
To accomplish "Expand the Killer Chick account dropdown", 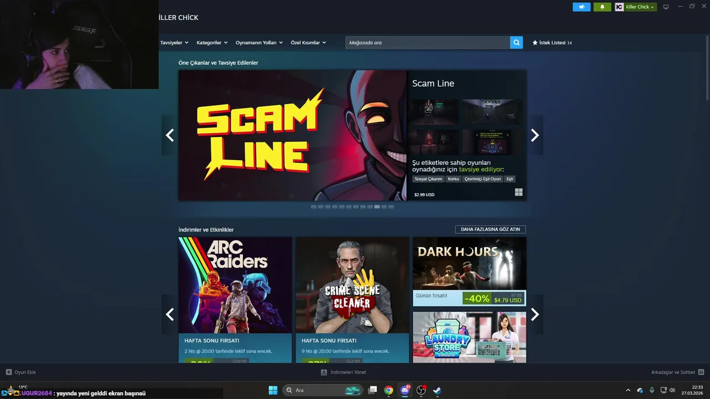I will click(x=640, y=7).
